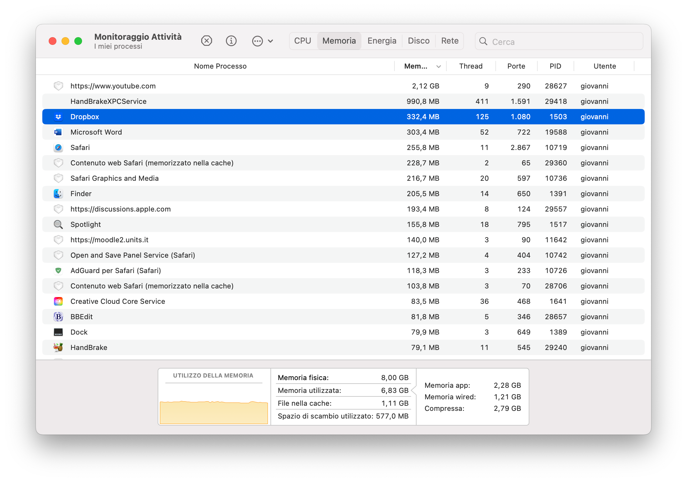Select the HandBrakeXPCService row
687x482 pixels.
tap(224, 101)
